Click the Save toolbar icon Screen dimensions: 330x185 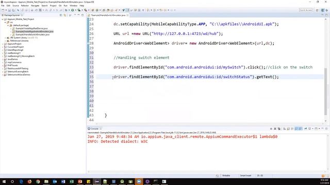point(9,10)
